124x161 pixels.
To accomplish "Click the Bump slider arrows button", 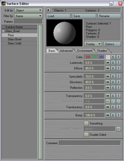I will tap(108, 115).
